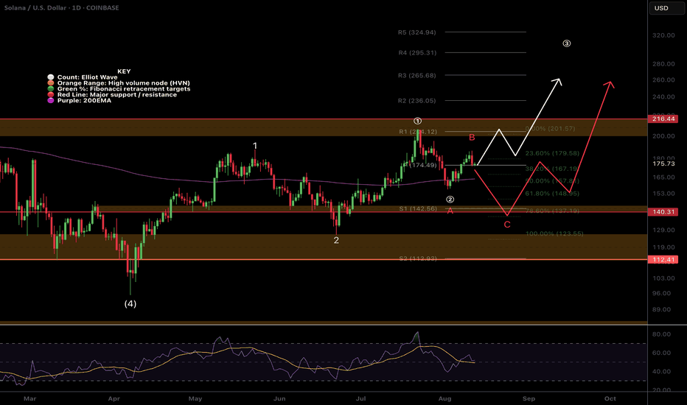The image size is (687, 405).
Task: Click the circled 2 wave marker
Action: click(x=450, y=200)
